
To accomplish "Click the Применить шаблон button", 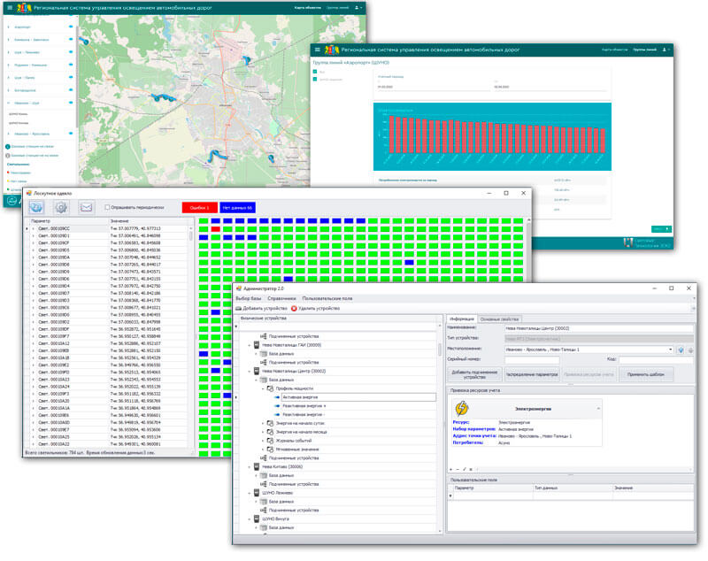I will (646, 374).
